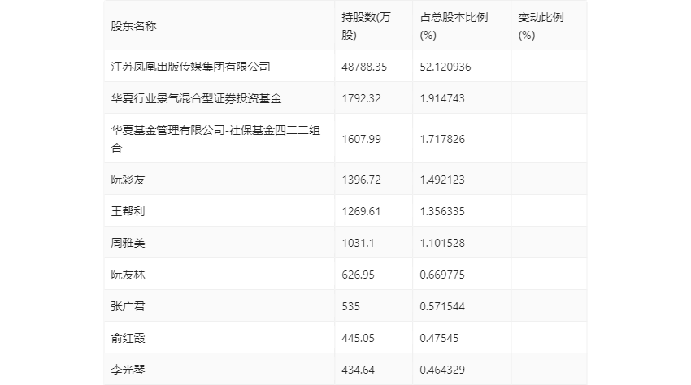Select shareholder 俞红霞
Image resolution: width=691 pixels, height=385 pixels.
click(x=128, y=338)
